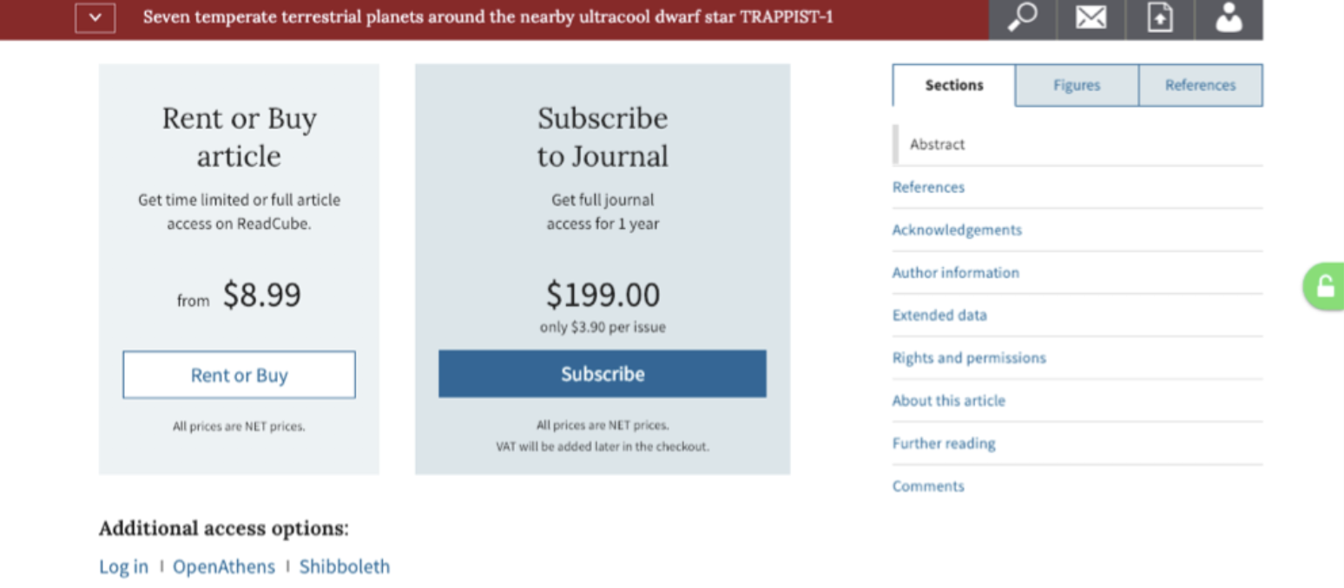Navigate to Extended data section
Viewport: 1344px width, 588px height.
click(939, 315)
